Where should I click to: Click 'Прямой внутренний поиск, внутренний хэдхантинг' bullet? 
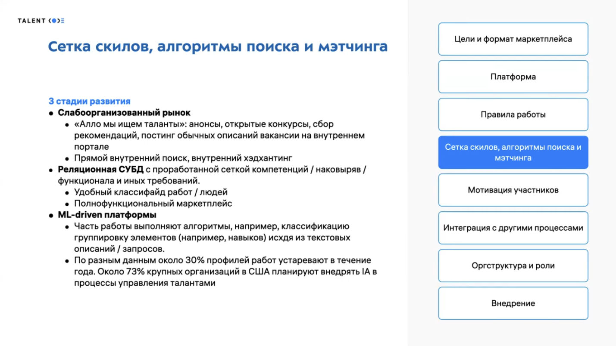coord(183,158)
